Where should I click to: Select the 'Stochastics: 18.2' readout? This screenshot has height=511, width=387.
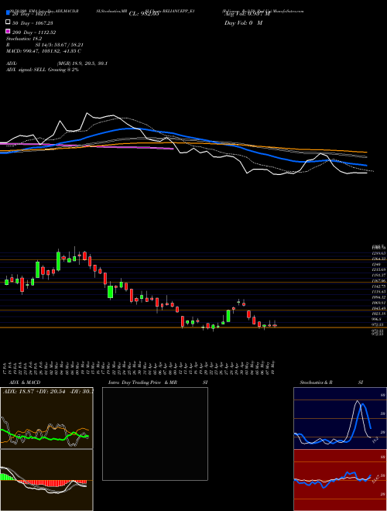22,39
